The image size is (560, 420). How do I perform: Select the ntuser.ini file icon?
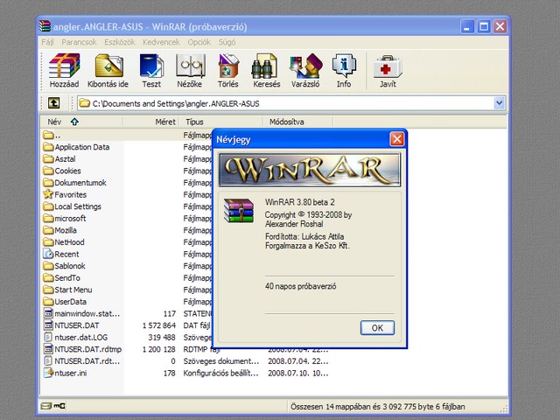click(48, 373)
